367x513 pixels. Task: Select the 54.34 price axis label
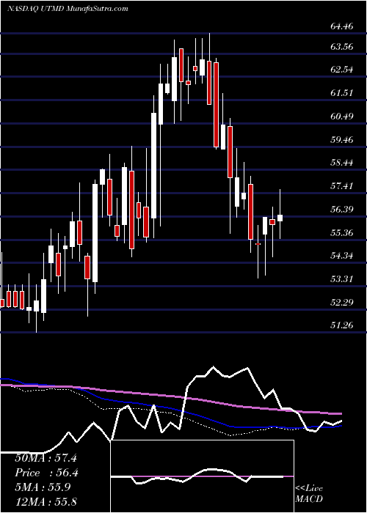point(342,256)
